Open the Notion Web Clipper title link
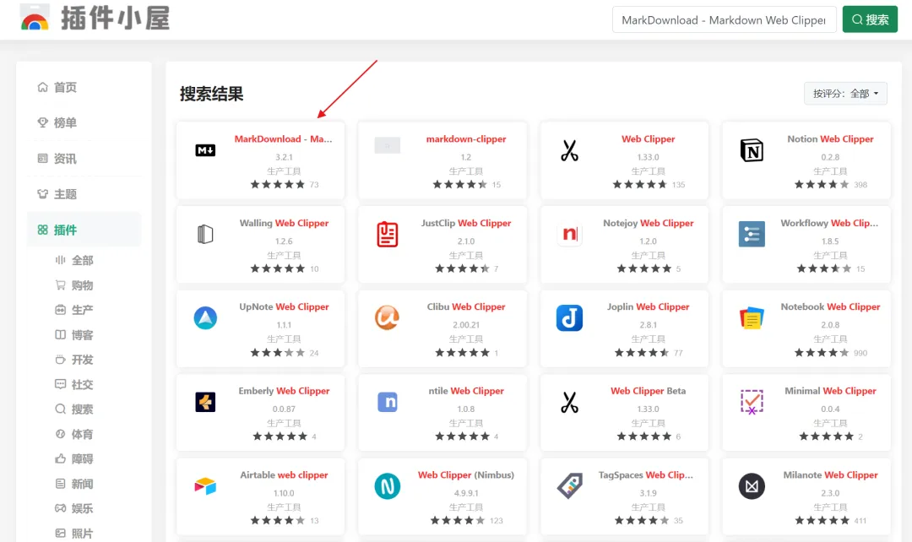 pos(830,139)
